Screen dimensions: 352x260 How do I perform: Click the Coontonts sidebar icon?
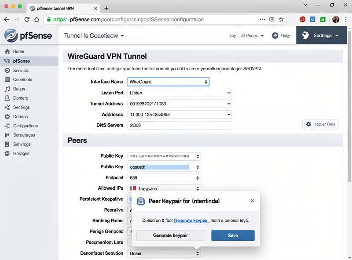(x=7, y=79)
